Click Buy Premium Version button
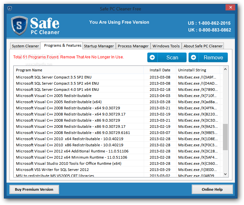 coord(34,189)
